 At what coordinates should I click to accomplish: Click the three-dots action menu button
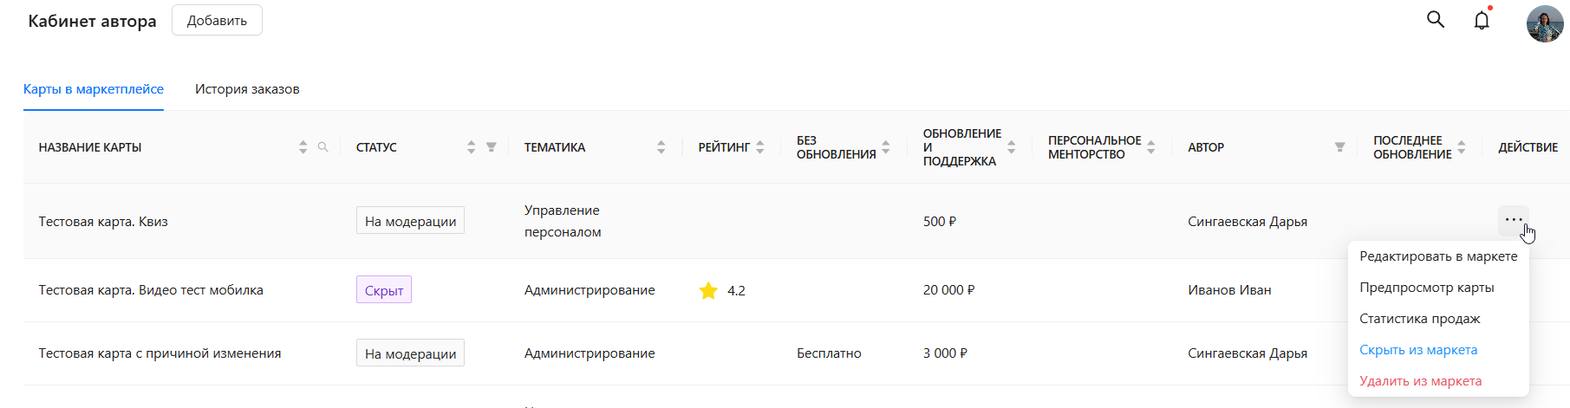pos(1513,220)
